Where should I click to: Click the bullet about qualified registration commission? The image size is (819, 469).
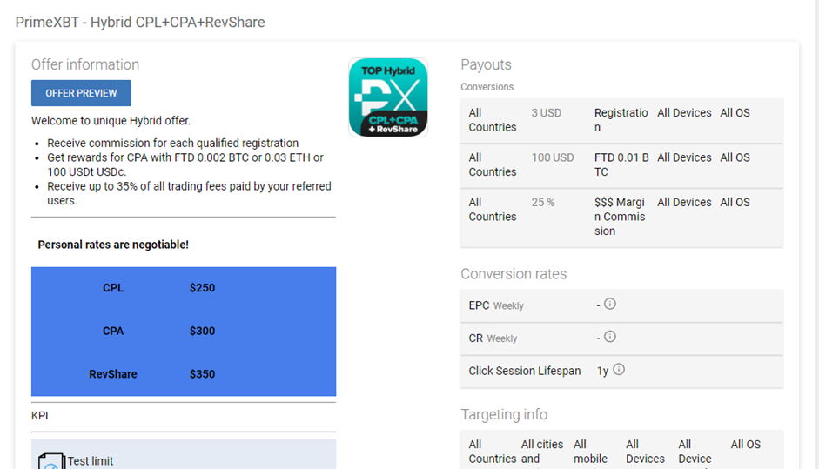tap(173, 143)
